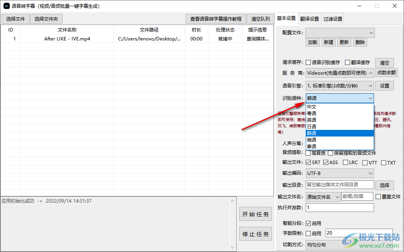This screenshot has height=252, width=404.
Task: Enable 翻译缓存 checkbox
Action: click(x=347, y=63)
